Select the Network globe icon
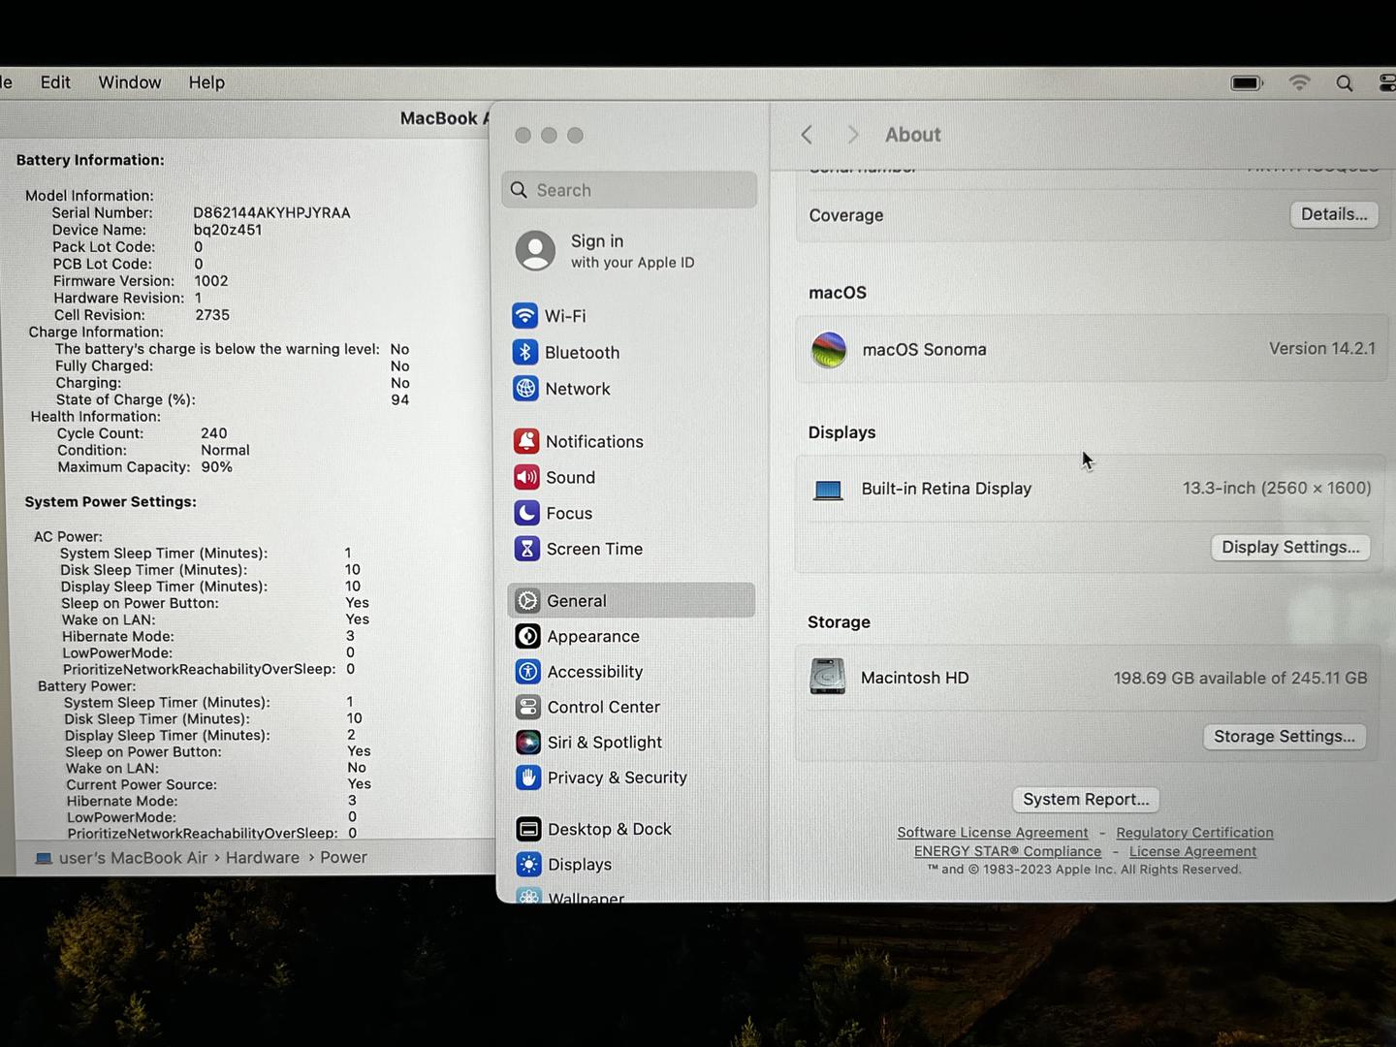1396x1047 pixels. [x=525, y=389]
